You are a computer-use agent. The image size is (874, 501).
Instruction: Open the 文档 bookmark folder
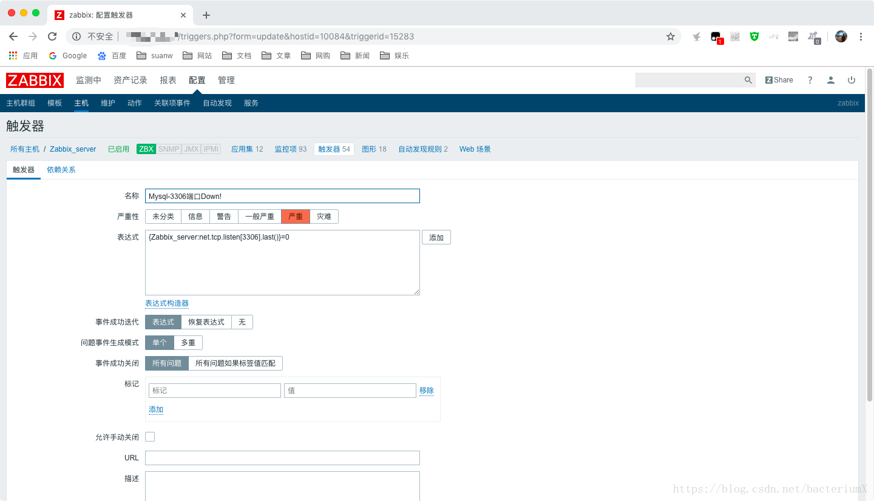coord(237,55)
